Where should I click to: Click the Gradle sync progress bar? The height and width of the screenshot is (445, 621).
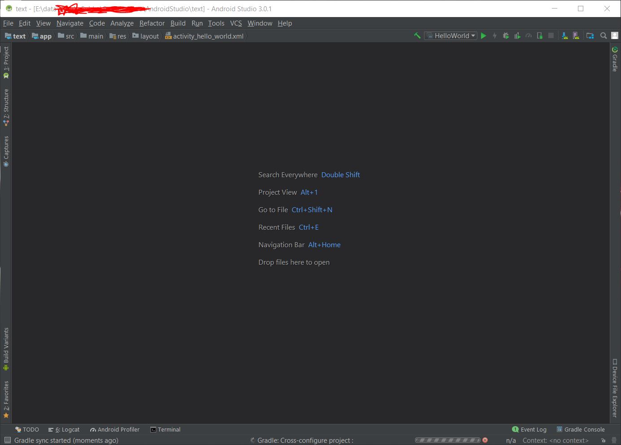pyautogui.click(x=447, y=441)
